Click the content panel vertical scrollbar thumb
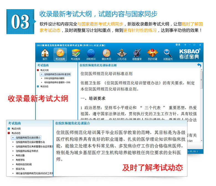This screenshot has height=186, width=216. click(201, 80)
